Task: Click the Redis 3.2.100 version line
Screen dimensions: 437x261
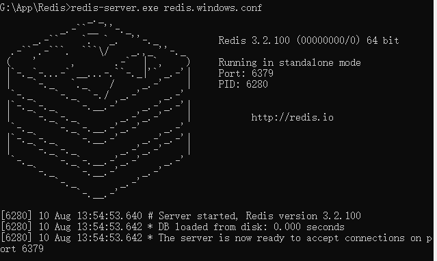Action: pyautogui.click(x=309, y=40)
